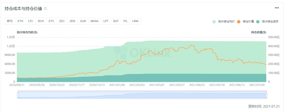Viewport: 284px width, 112px height.
Task: Choose the ETC coin tab
Action: (x=51, y=21)
